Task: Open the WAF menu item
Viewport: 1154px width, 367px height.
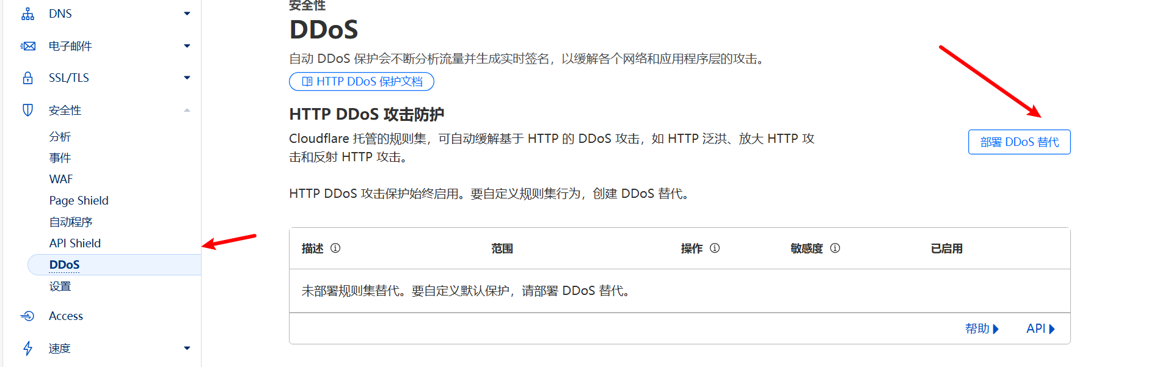Action: [61, 179]
